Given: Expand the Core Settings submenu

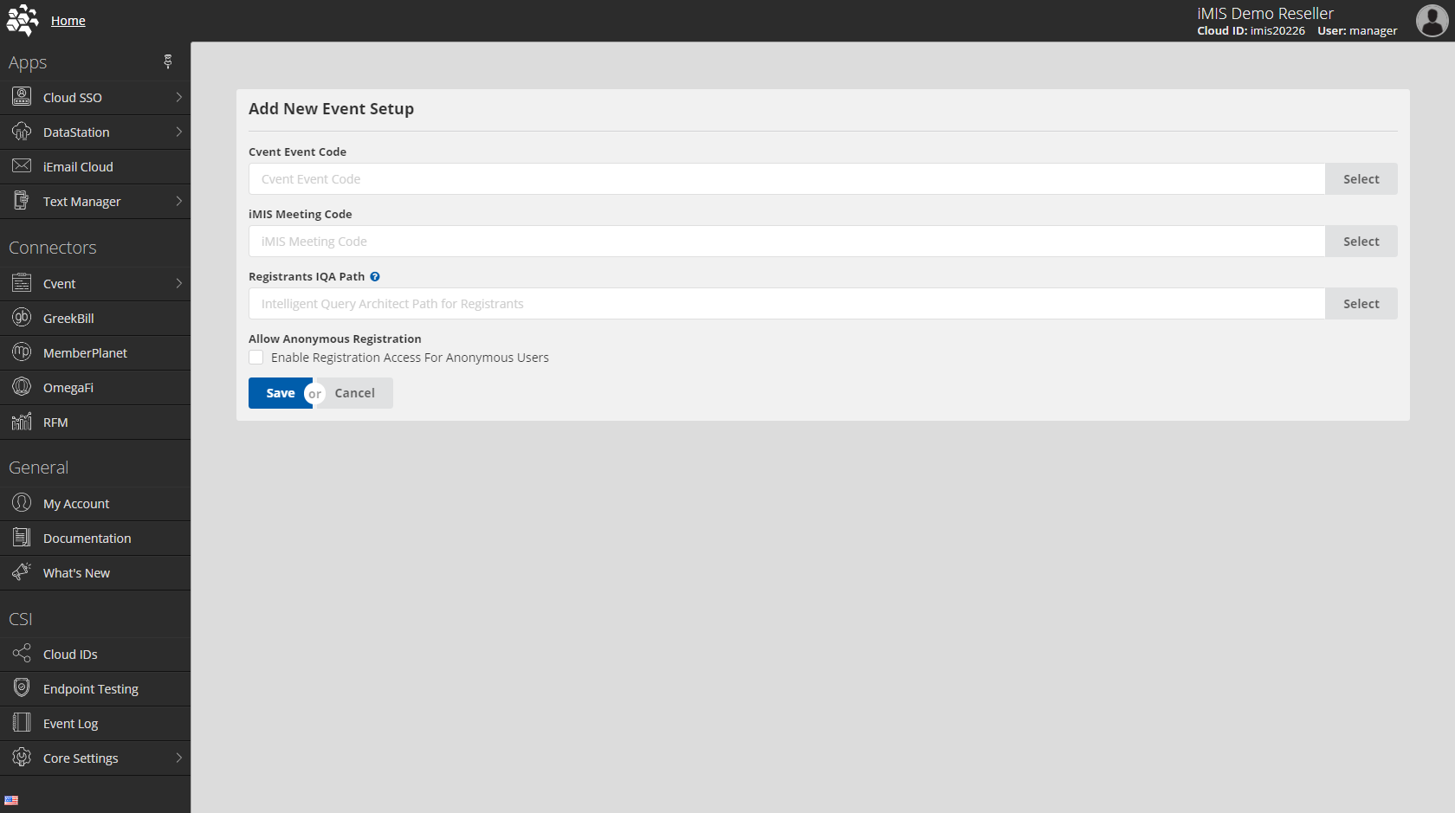Looking at the screenshot, I should click(178, 758).
